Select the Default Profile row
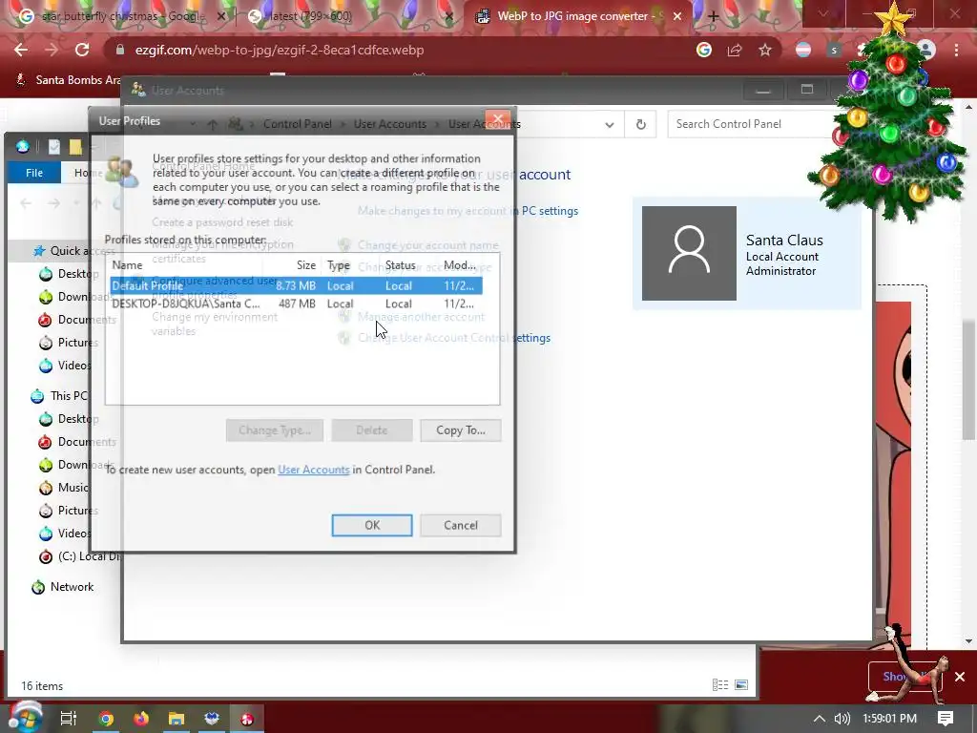977x733 pixels. (296, 285)
